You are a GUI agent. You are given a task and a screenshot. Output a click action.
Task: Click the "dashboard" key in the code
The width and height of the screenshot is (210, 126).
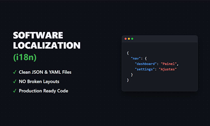(146, 64)
